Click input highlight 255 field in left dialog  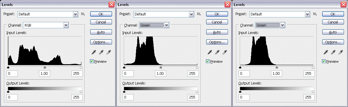click(77, 74)
